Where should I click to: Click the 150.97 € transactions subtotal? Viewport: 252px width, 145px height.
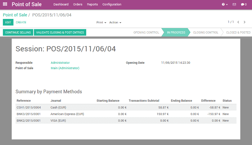tap(163, 114)
